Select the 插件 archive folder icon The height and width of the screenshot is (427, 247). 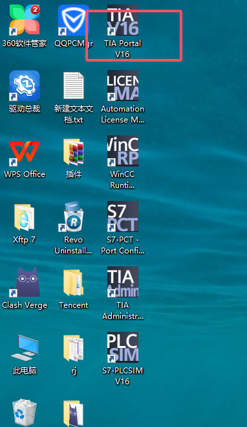73,152
